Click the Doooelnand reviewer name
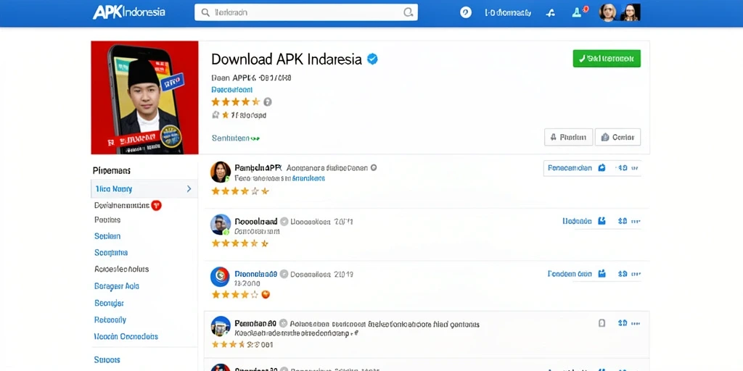Viewport: 743px width, 371px height. (x=256, y=222)
